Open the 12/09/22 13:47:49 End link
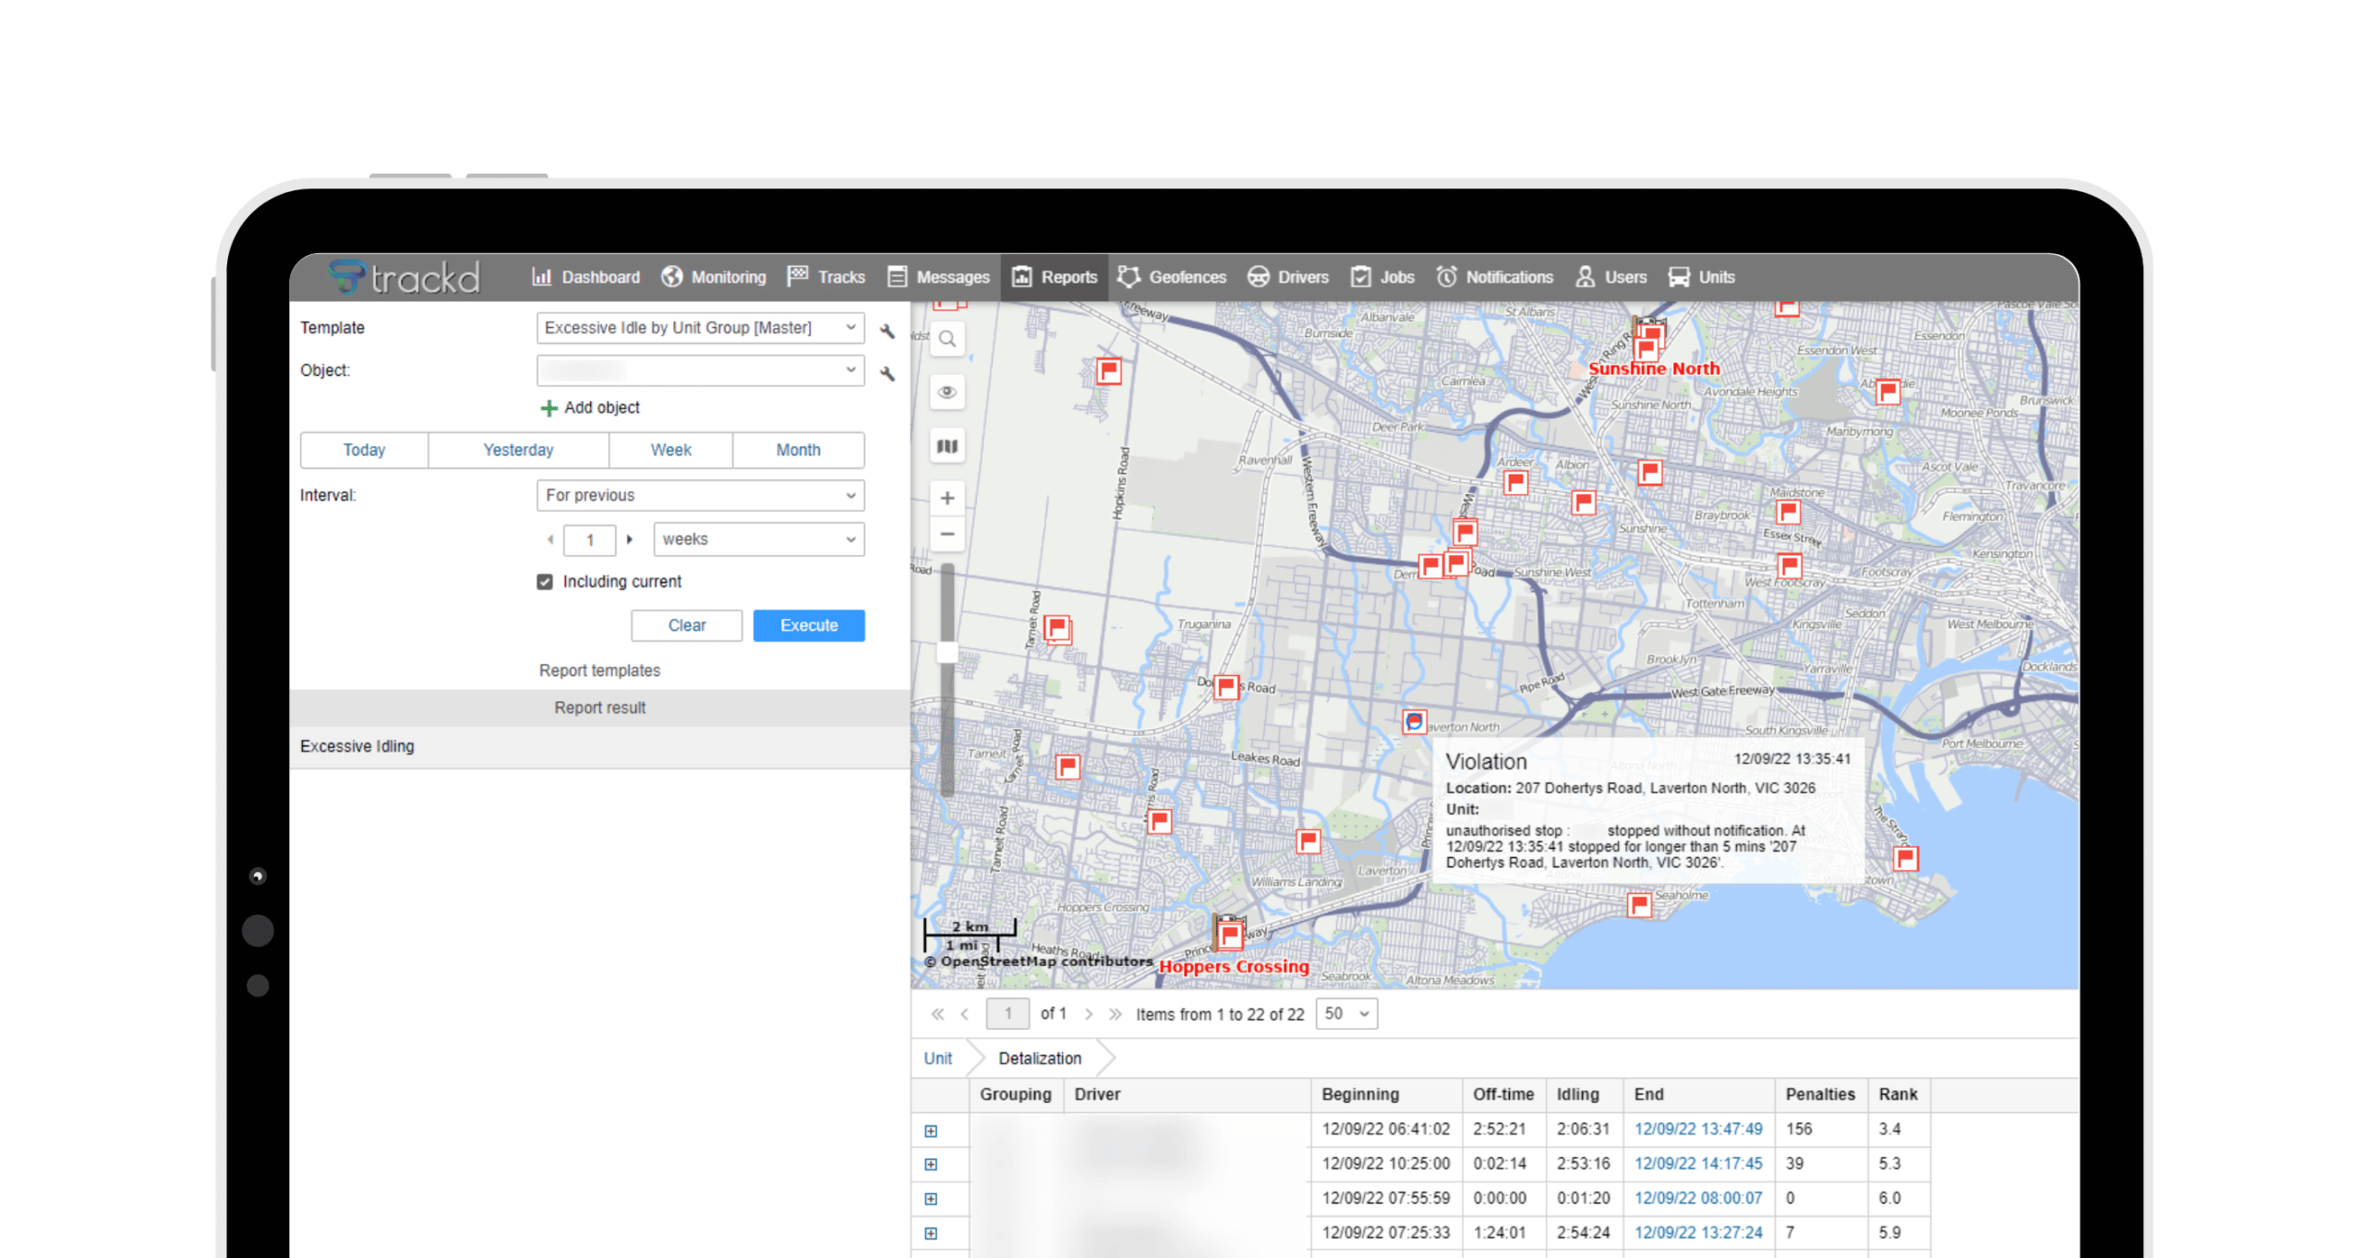The image size is (2364, 1258). (x=1697, y=1129)
